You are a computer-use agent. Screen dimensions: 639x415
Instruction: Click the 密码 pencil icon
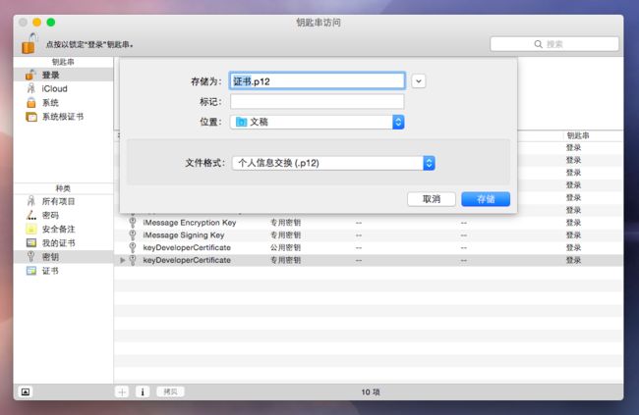pyautogui.click(x=31, y=215)
